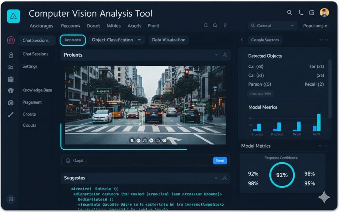The height and width of the screenshot is (212, 339).
Task: Click the sixth ring icon on image toolbar
Action: [164, 140]
